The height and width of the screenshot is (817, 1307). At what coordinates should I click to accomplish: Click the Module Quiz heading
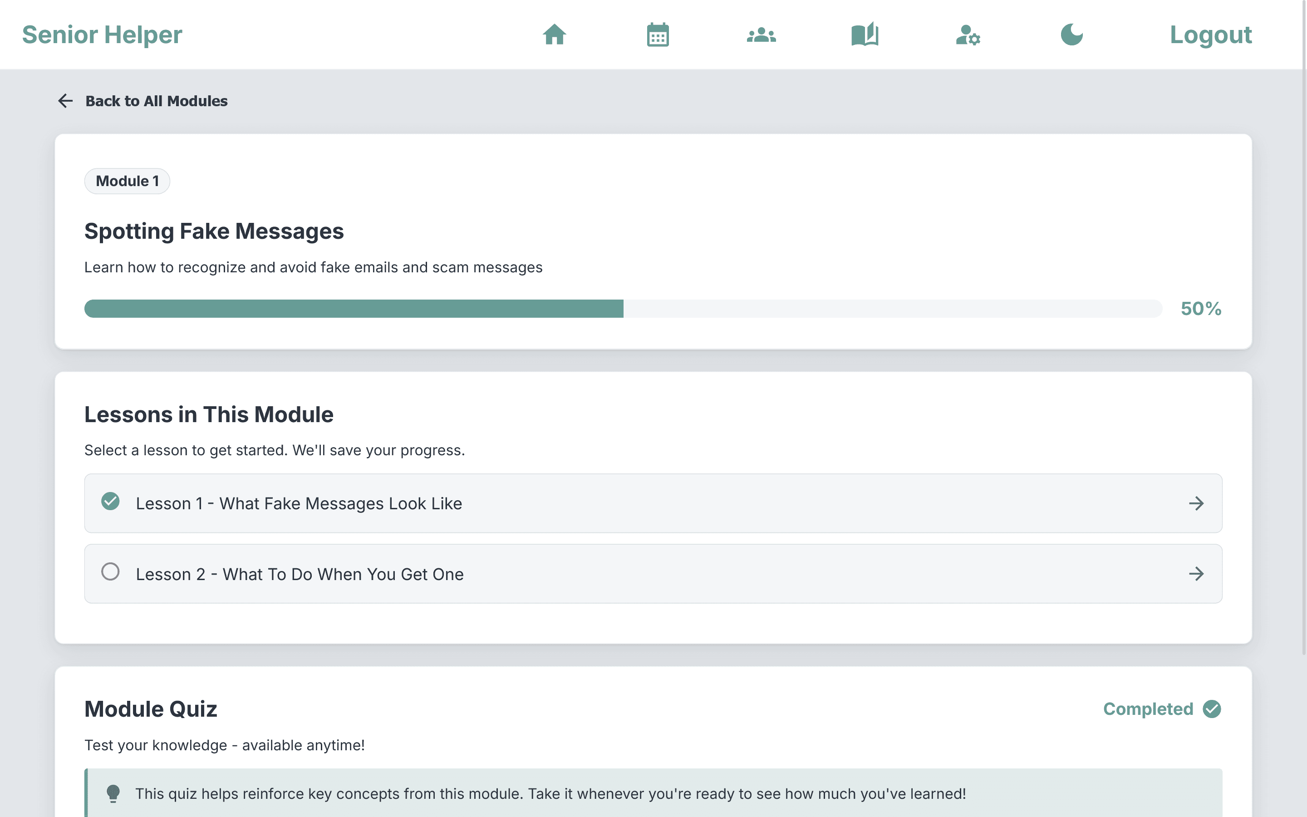151,709
